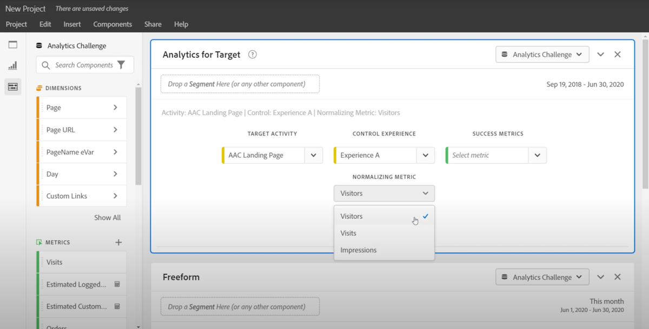This screenshot has height=329, width=649.
Task: Click the calculator icon on Estimated Logged metric
Action: [117, 284]
